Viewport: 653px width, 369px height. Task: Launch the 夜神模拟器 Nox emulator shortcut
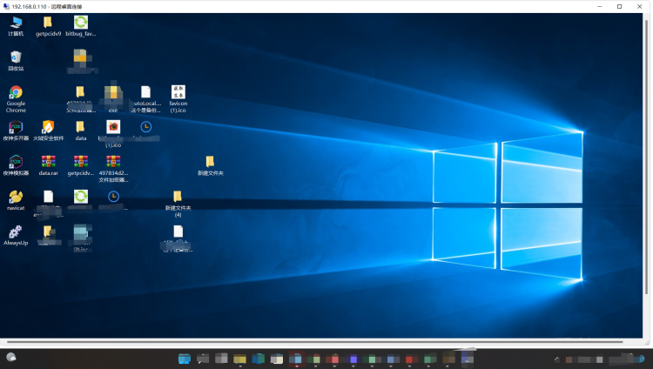16,165
